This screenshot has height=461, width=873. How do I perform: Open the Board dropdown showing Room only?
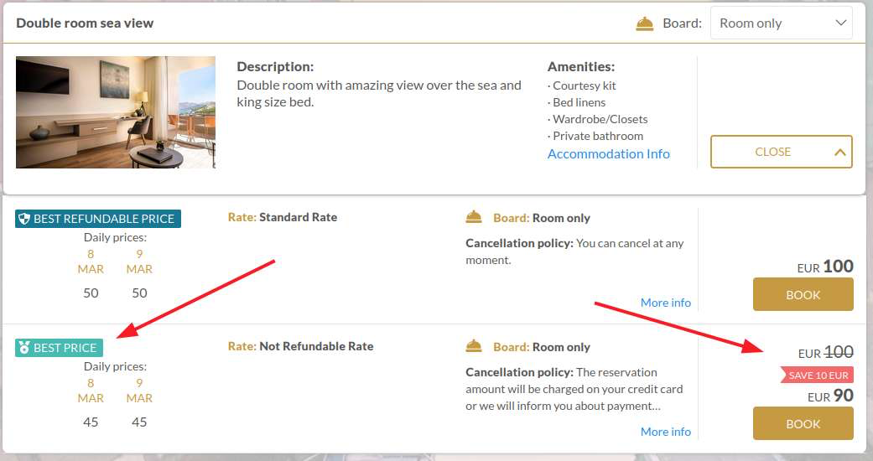[781, 23]
